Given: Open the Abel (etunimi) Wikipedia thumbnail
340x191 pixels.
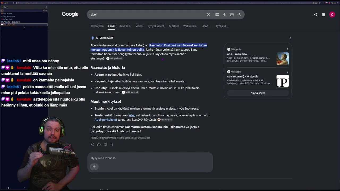Looking at the screenshot, I should 283,81.
